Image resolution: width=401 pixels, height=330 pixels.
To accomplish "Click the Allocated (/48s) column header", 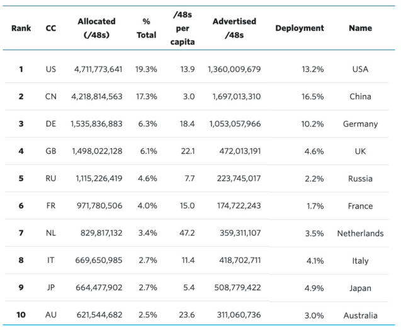I will [97, 28].
